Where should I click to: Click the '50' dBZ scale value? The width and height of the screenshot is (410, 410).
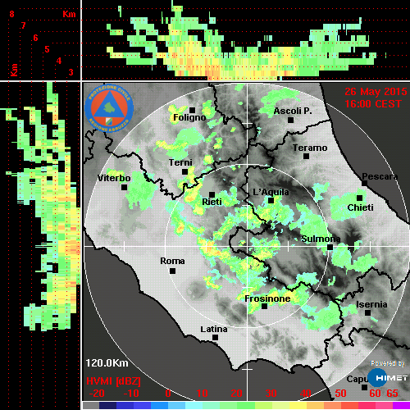coord(340,394)
